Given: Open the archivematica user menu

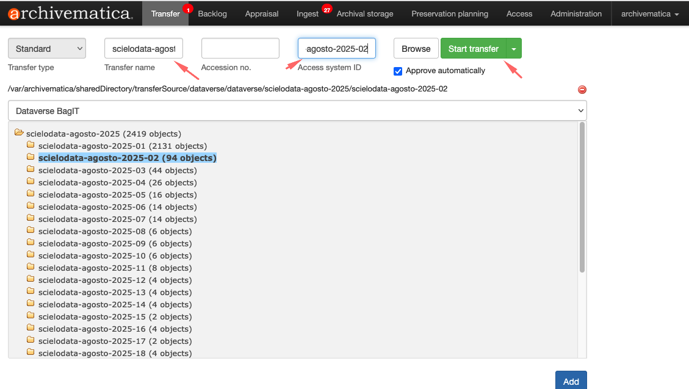Looking at the screenshot, I should [x=650, y=13].
